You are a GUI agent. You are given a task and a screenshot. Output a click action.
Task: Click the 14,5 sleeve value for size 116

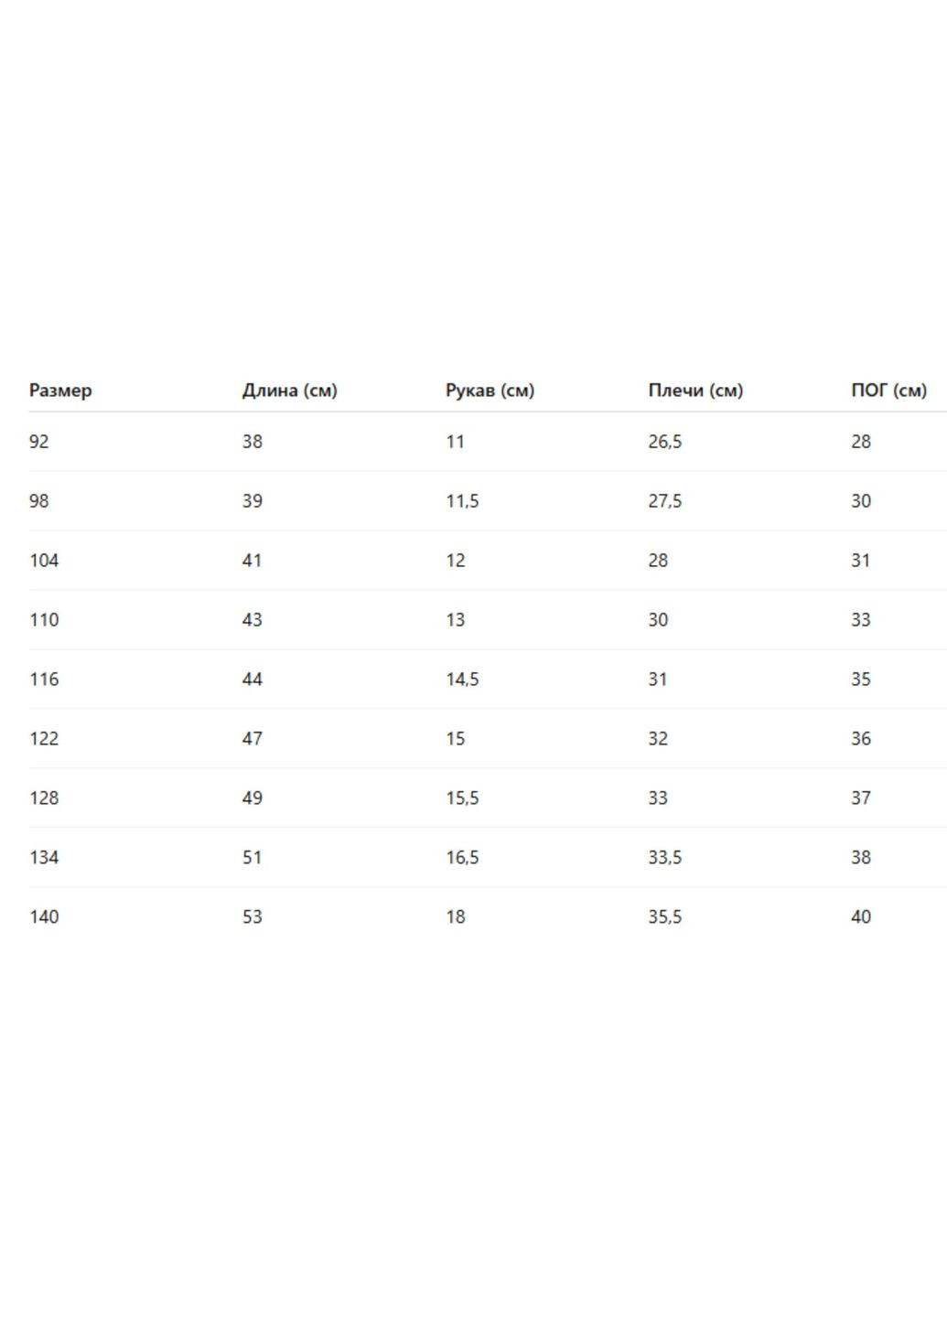[x=462, y=680]
